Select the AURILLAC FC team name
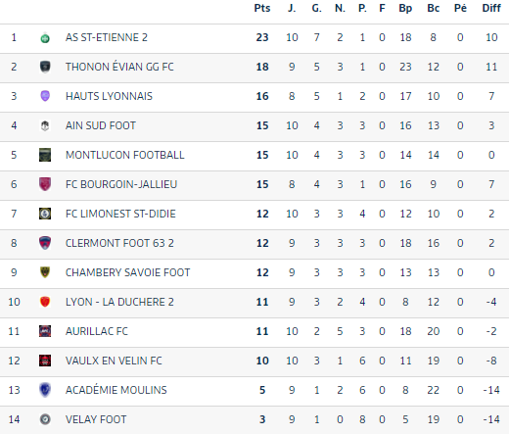 pyautogui.click(x=97, y=331)
